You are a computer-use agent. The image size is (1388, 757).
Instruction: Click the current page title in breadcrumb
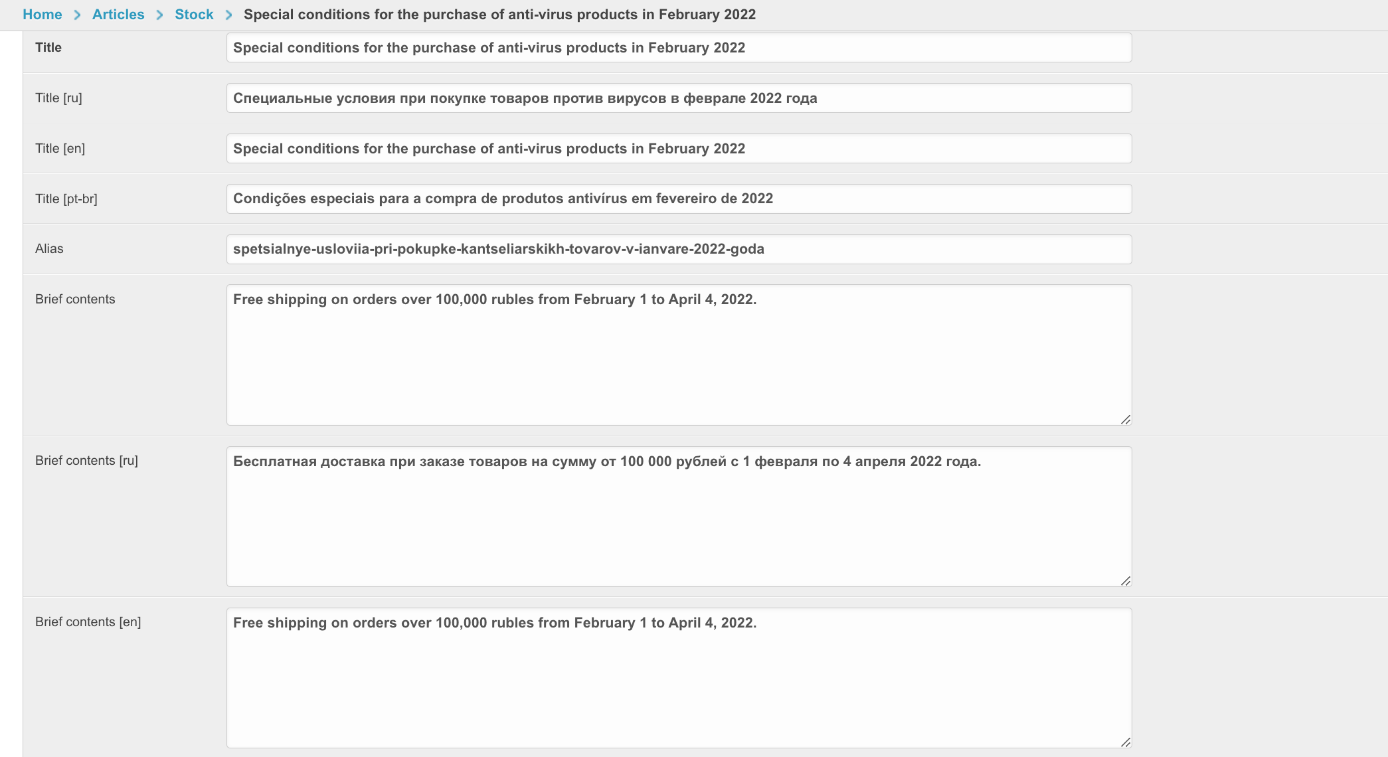499,15
